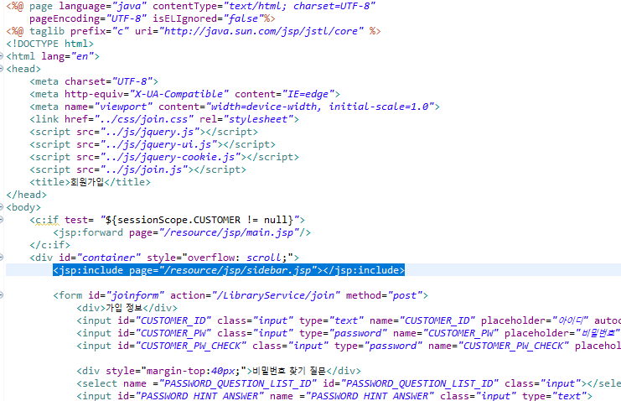Click the isELIgnored="false" attribute
The height and width of the screenshot is (401, 621).
pyautogui.click(x=209, y=18)
